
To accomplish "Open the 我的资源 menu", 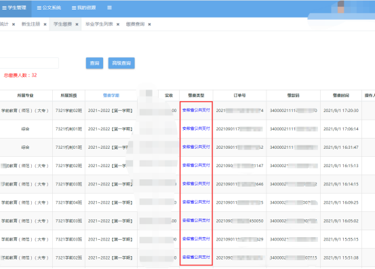I will click(x=84, y=7).
